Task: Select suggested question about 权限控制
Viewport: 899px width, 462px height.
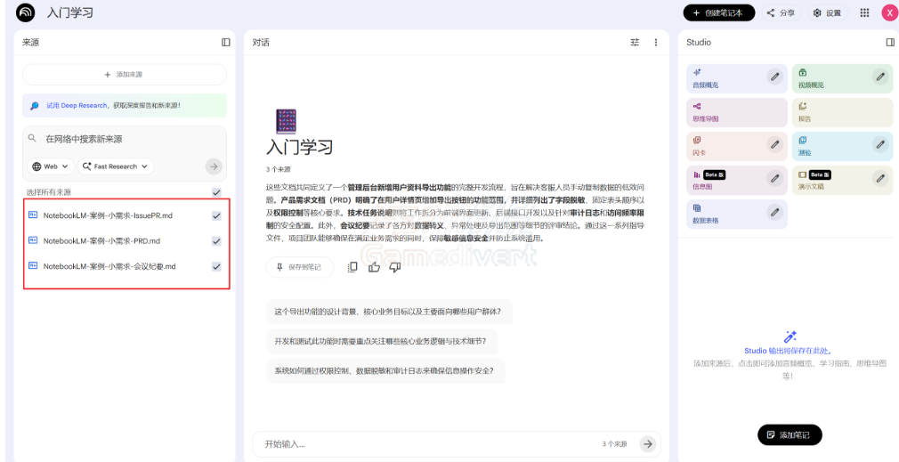Action: 385,371
